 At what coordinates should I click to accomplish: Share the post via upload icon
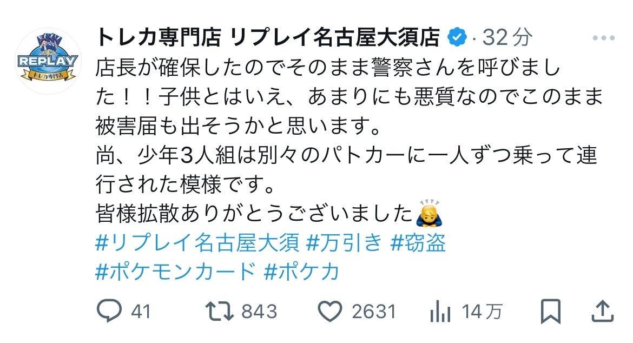coord(602,311)
